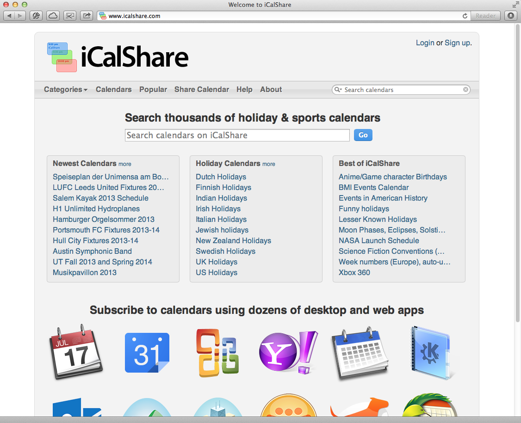Open Jewish holidays link
This screenshot has width=521, height=423.
222,230
